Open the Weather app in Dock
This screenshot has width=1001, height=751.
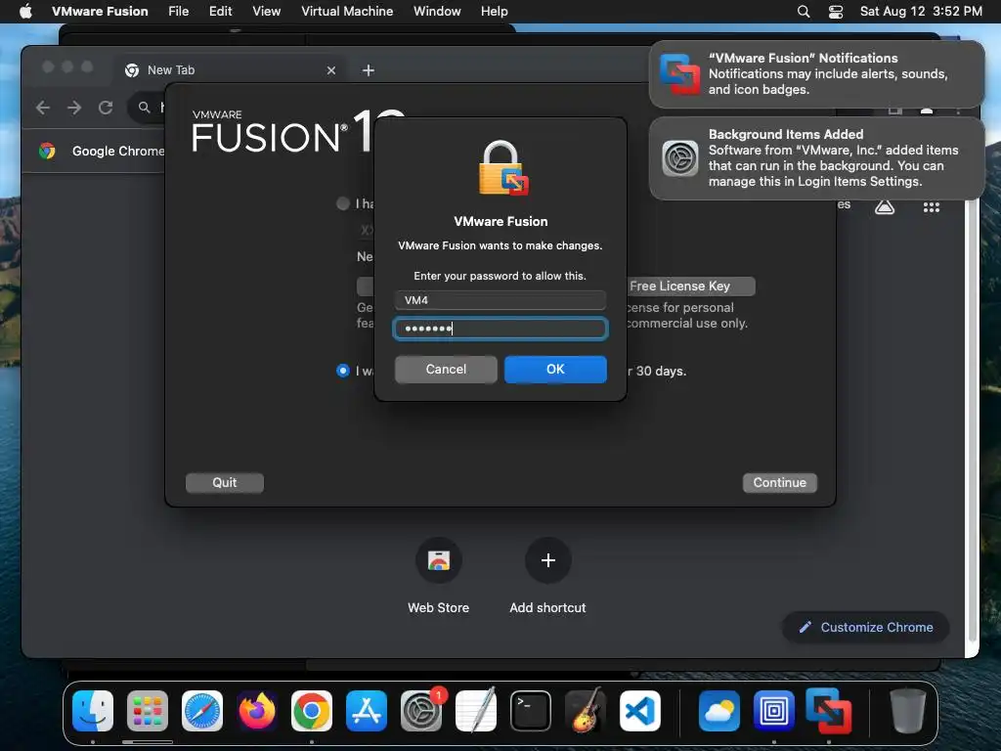pos(719,711)
